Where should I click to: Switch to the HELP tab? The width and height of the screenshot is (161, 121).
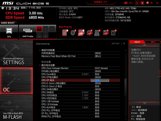(137, 42)
